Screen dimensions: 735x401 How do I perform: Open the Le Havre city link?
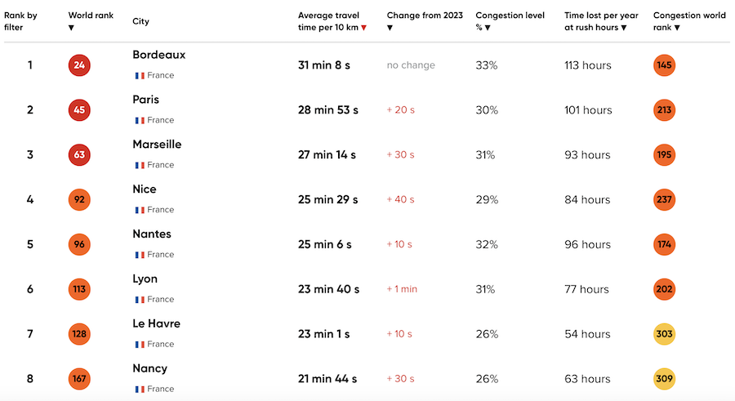pos(156,323)
